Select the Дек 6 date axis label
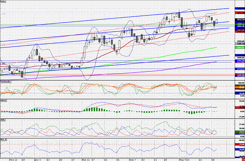 (36, 159)
